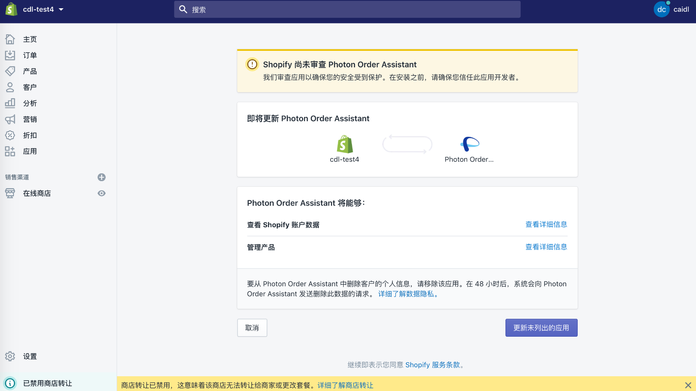Click the marketing megaphone icon
696x391 pixels.
[10, 119]
